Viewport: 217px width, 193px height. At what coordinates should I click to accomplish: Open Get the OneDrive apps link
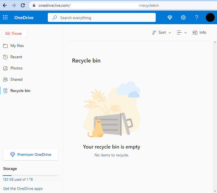[23, 188]
